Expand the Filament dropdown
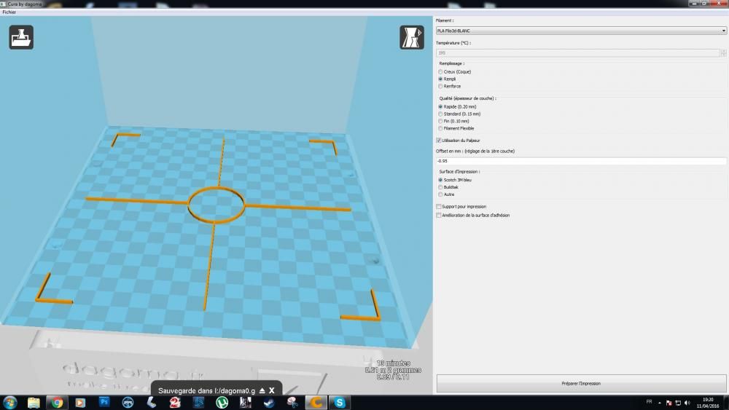This screenshot has width=729, height=410. [x=581, y=31]
